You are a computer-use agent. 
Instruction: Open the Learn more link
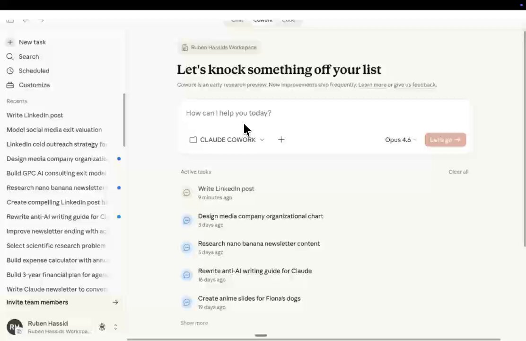(372, 85)
